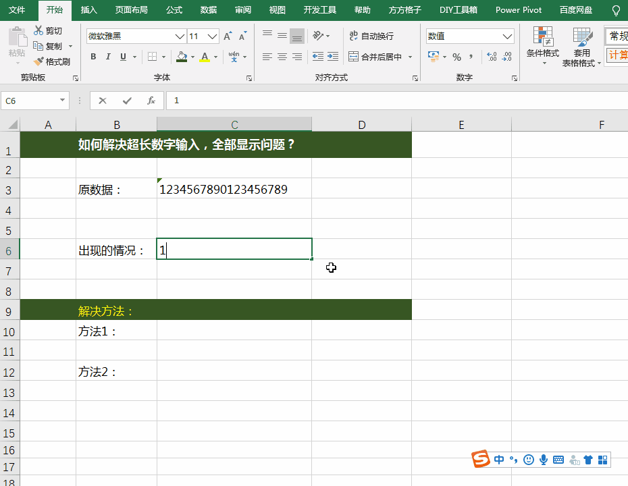Click the fill color paint bucket icon

(x=182, y=57)
